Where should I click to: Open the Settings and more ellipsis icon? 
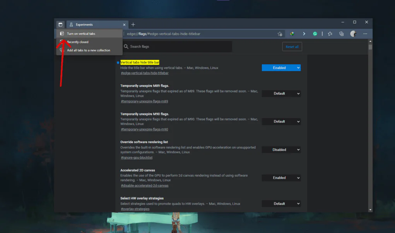click(365, 34)
